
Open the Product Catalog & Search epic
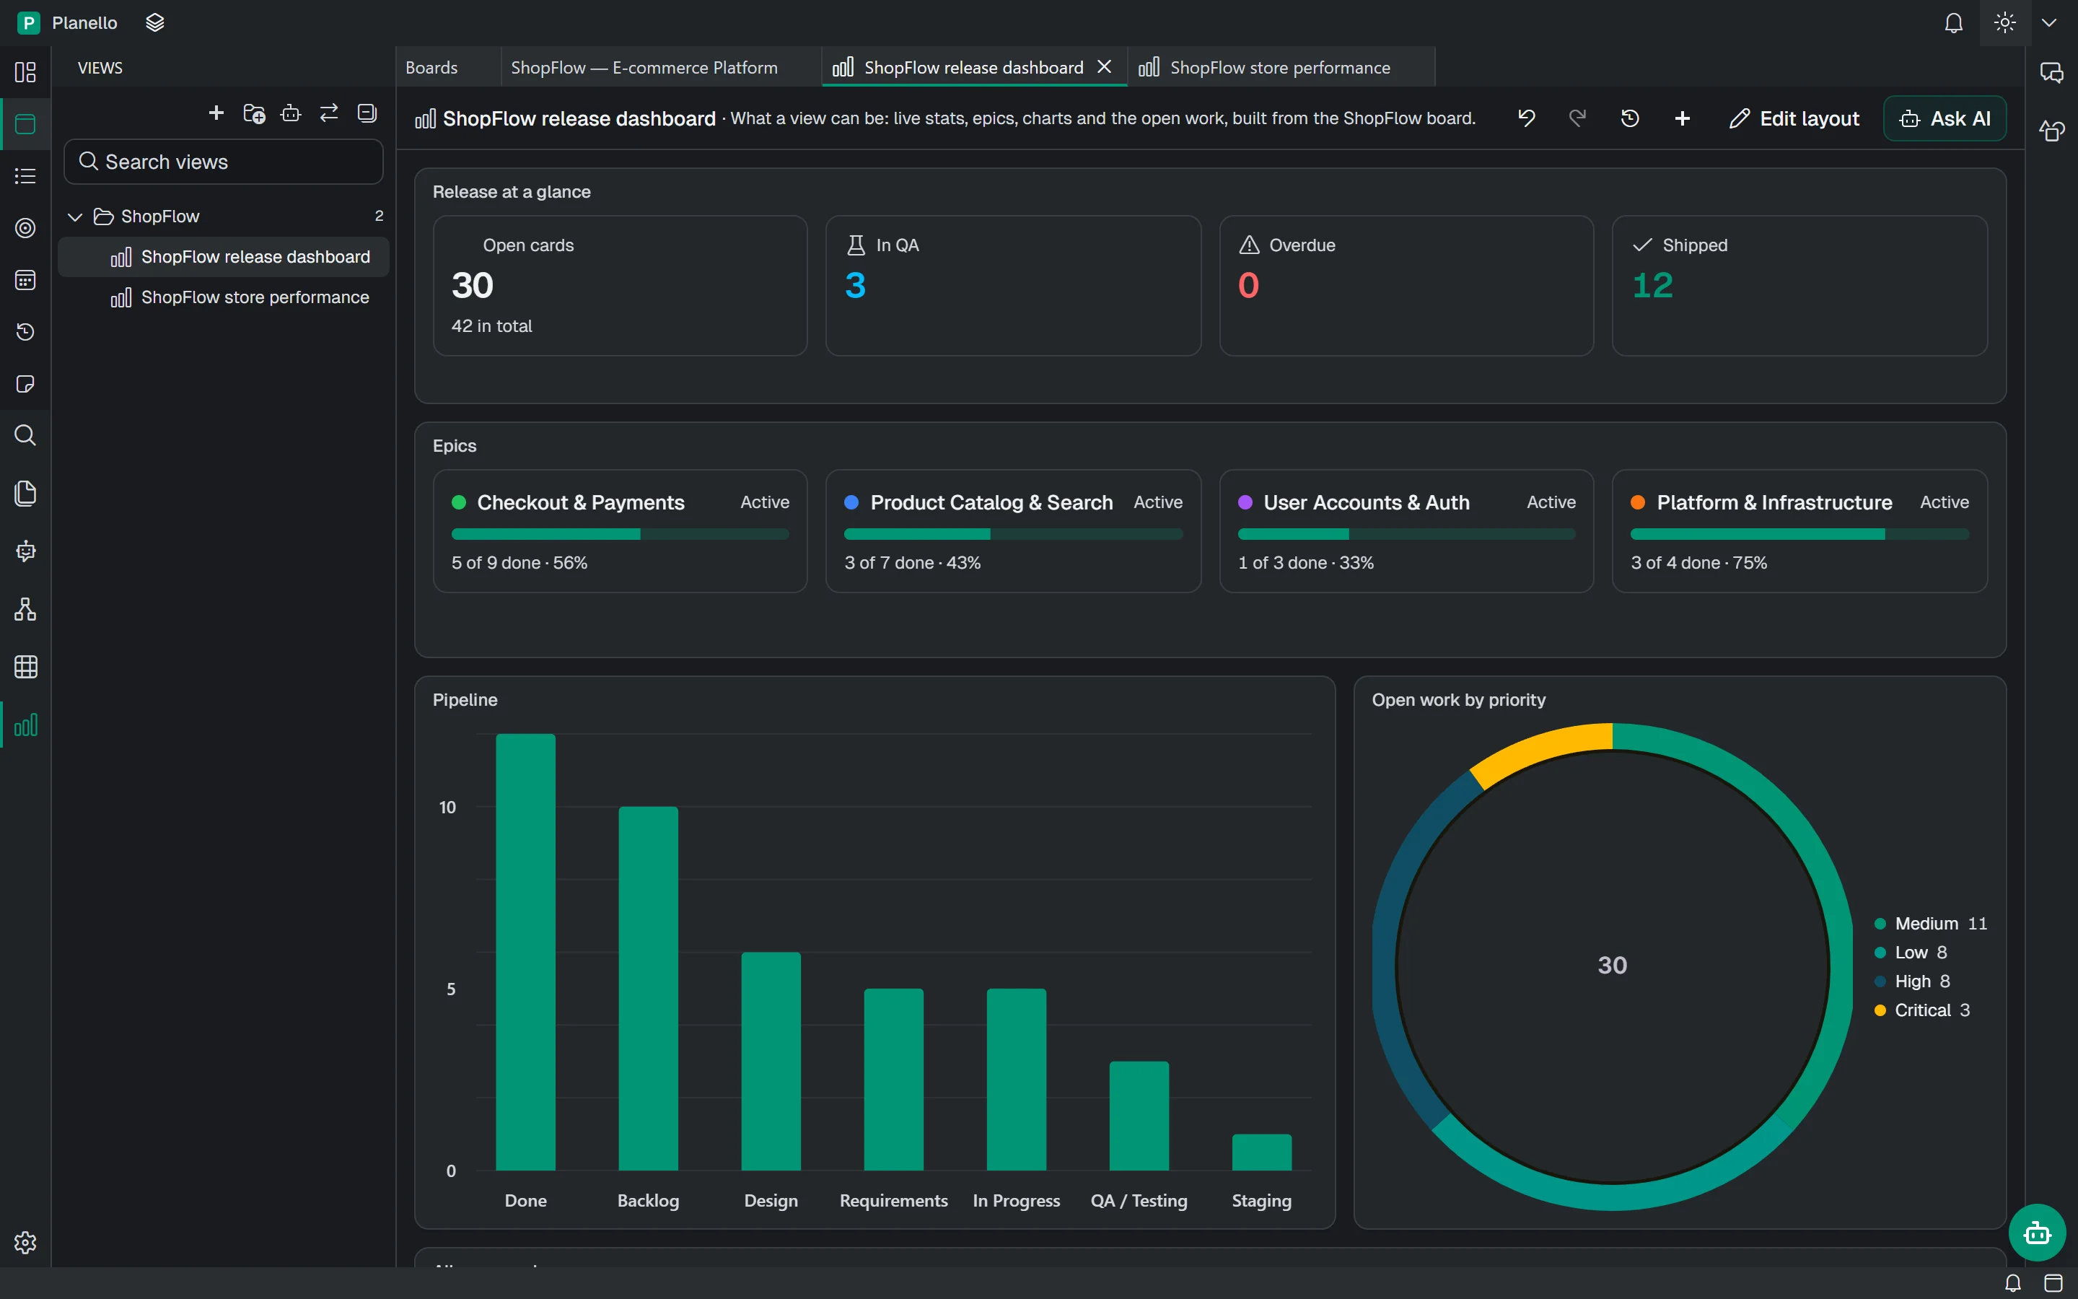point(1012,530)
